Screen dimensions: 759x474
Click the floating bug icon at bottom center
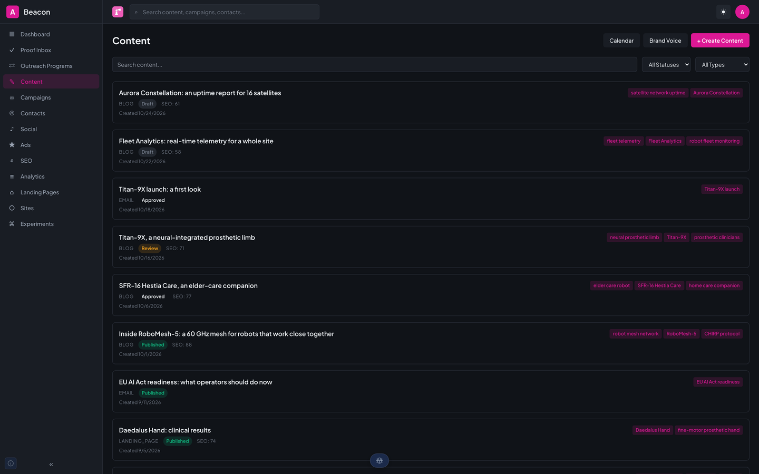(379, 460)
